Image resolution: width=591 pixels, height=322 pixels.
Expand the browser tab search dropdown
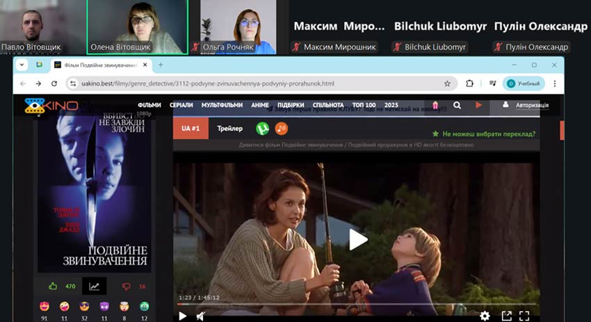(22, 65)
